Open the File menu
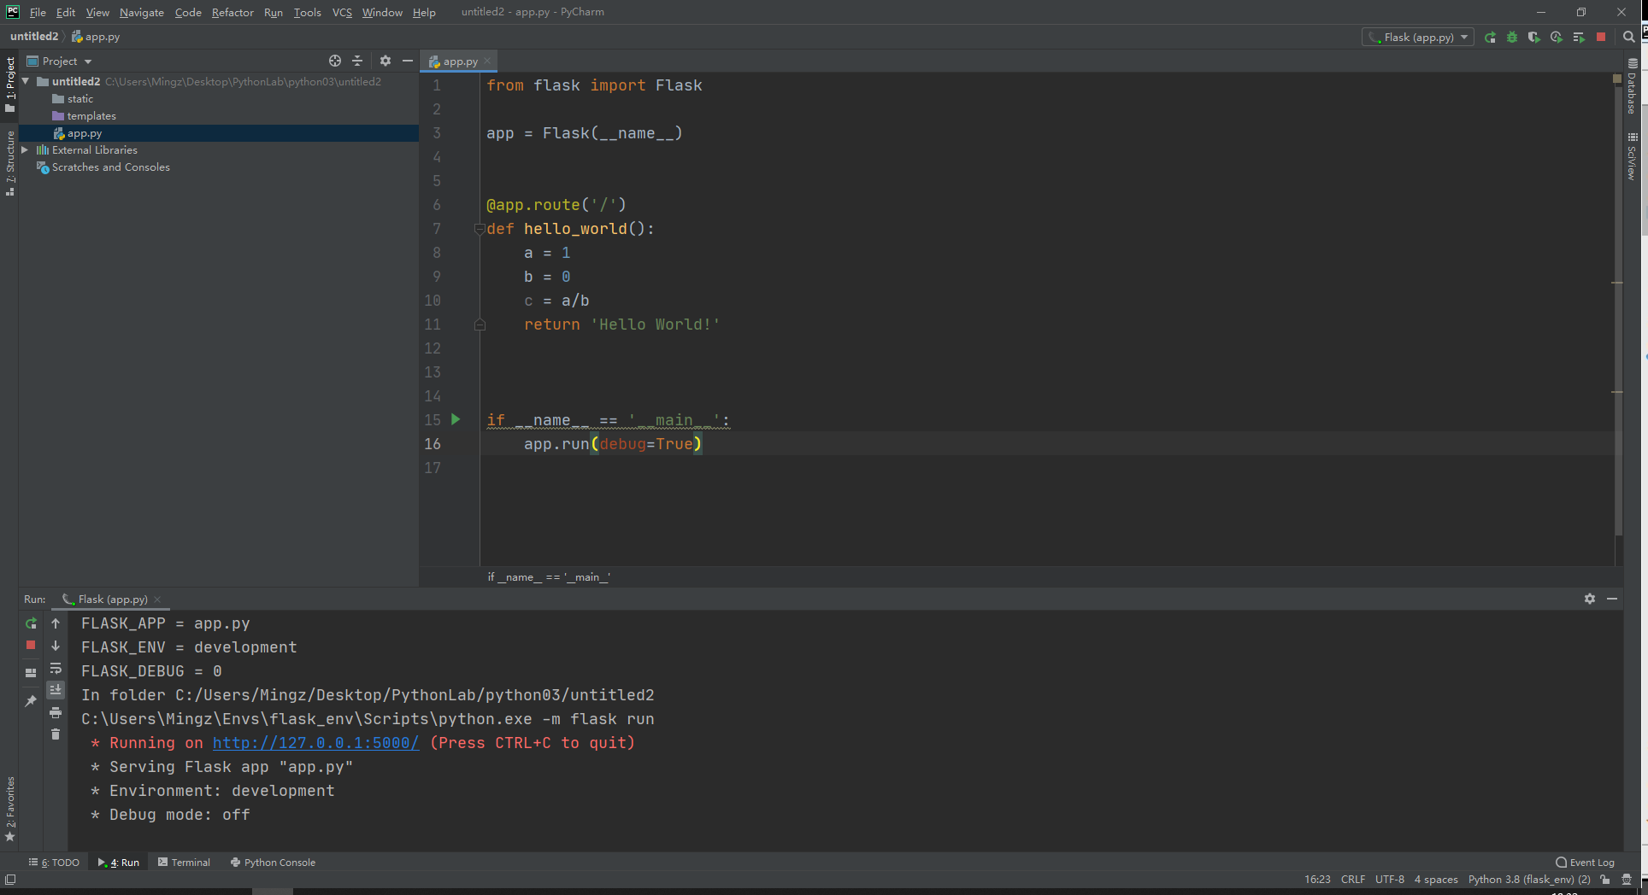This screenshot has width=1648, height=895. pos(38,12)
